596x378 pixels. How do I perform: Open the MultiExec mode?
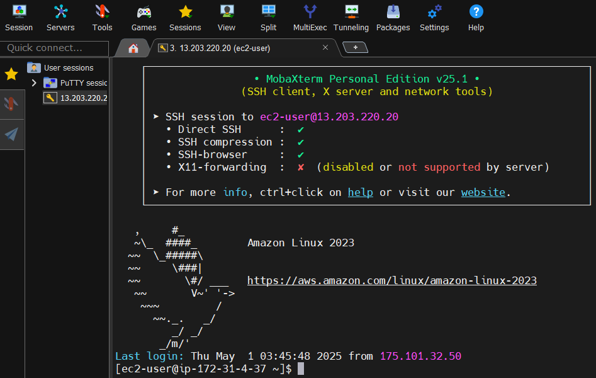coord(310,17)
